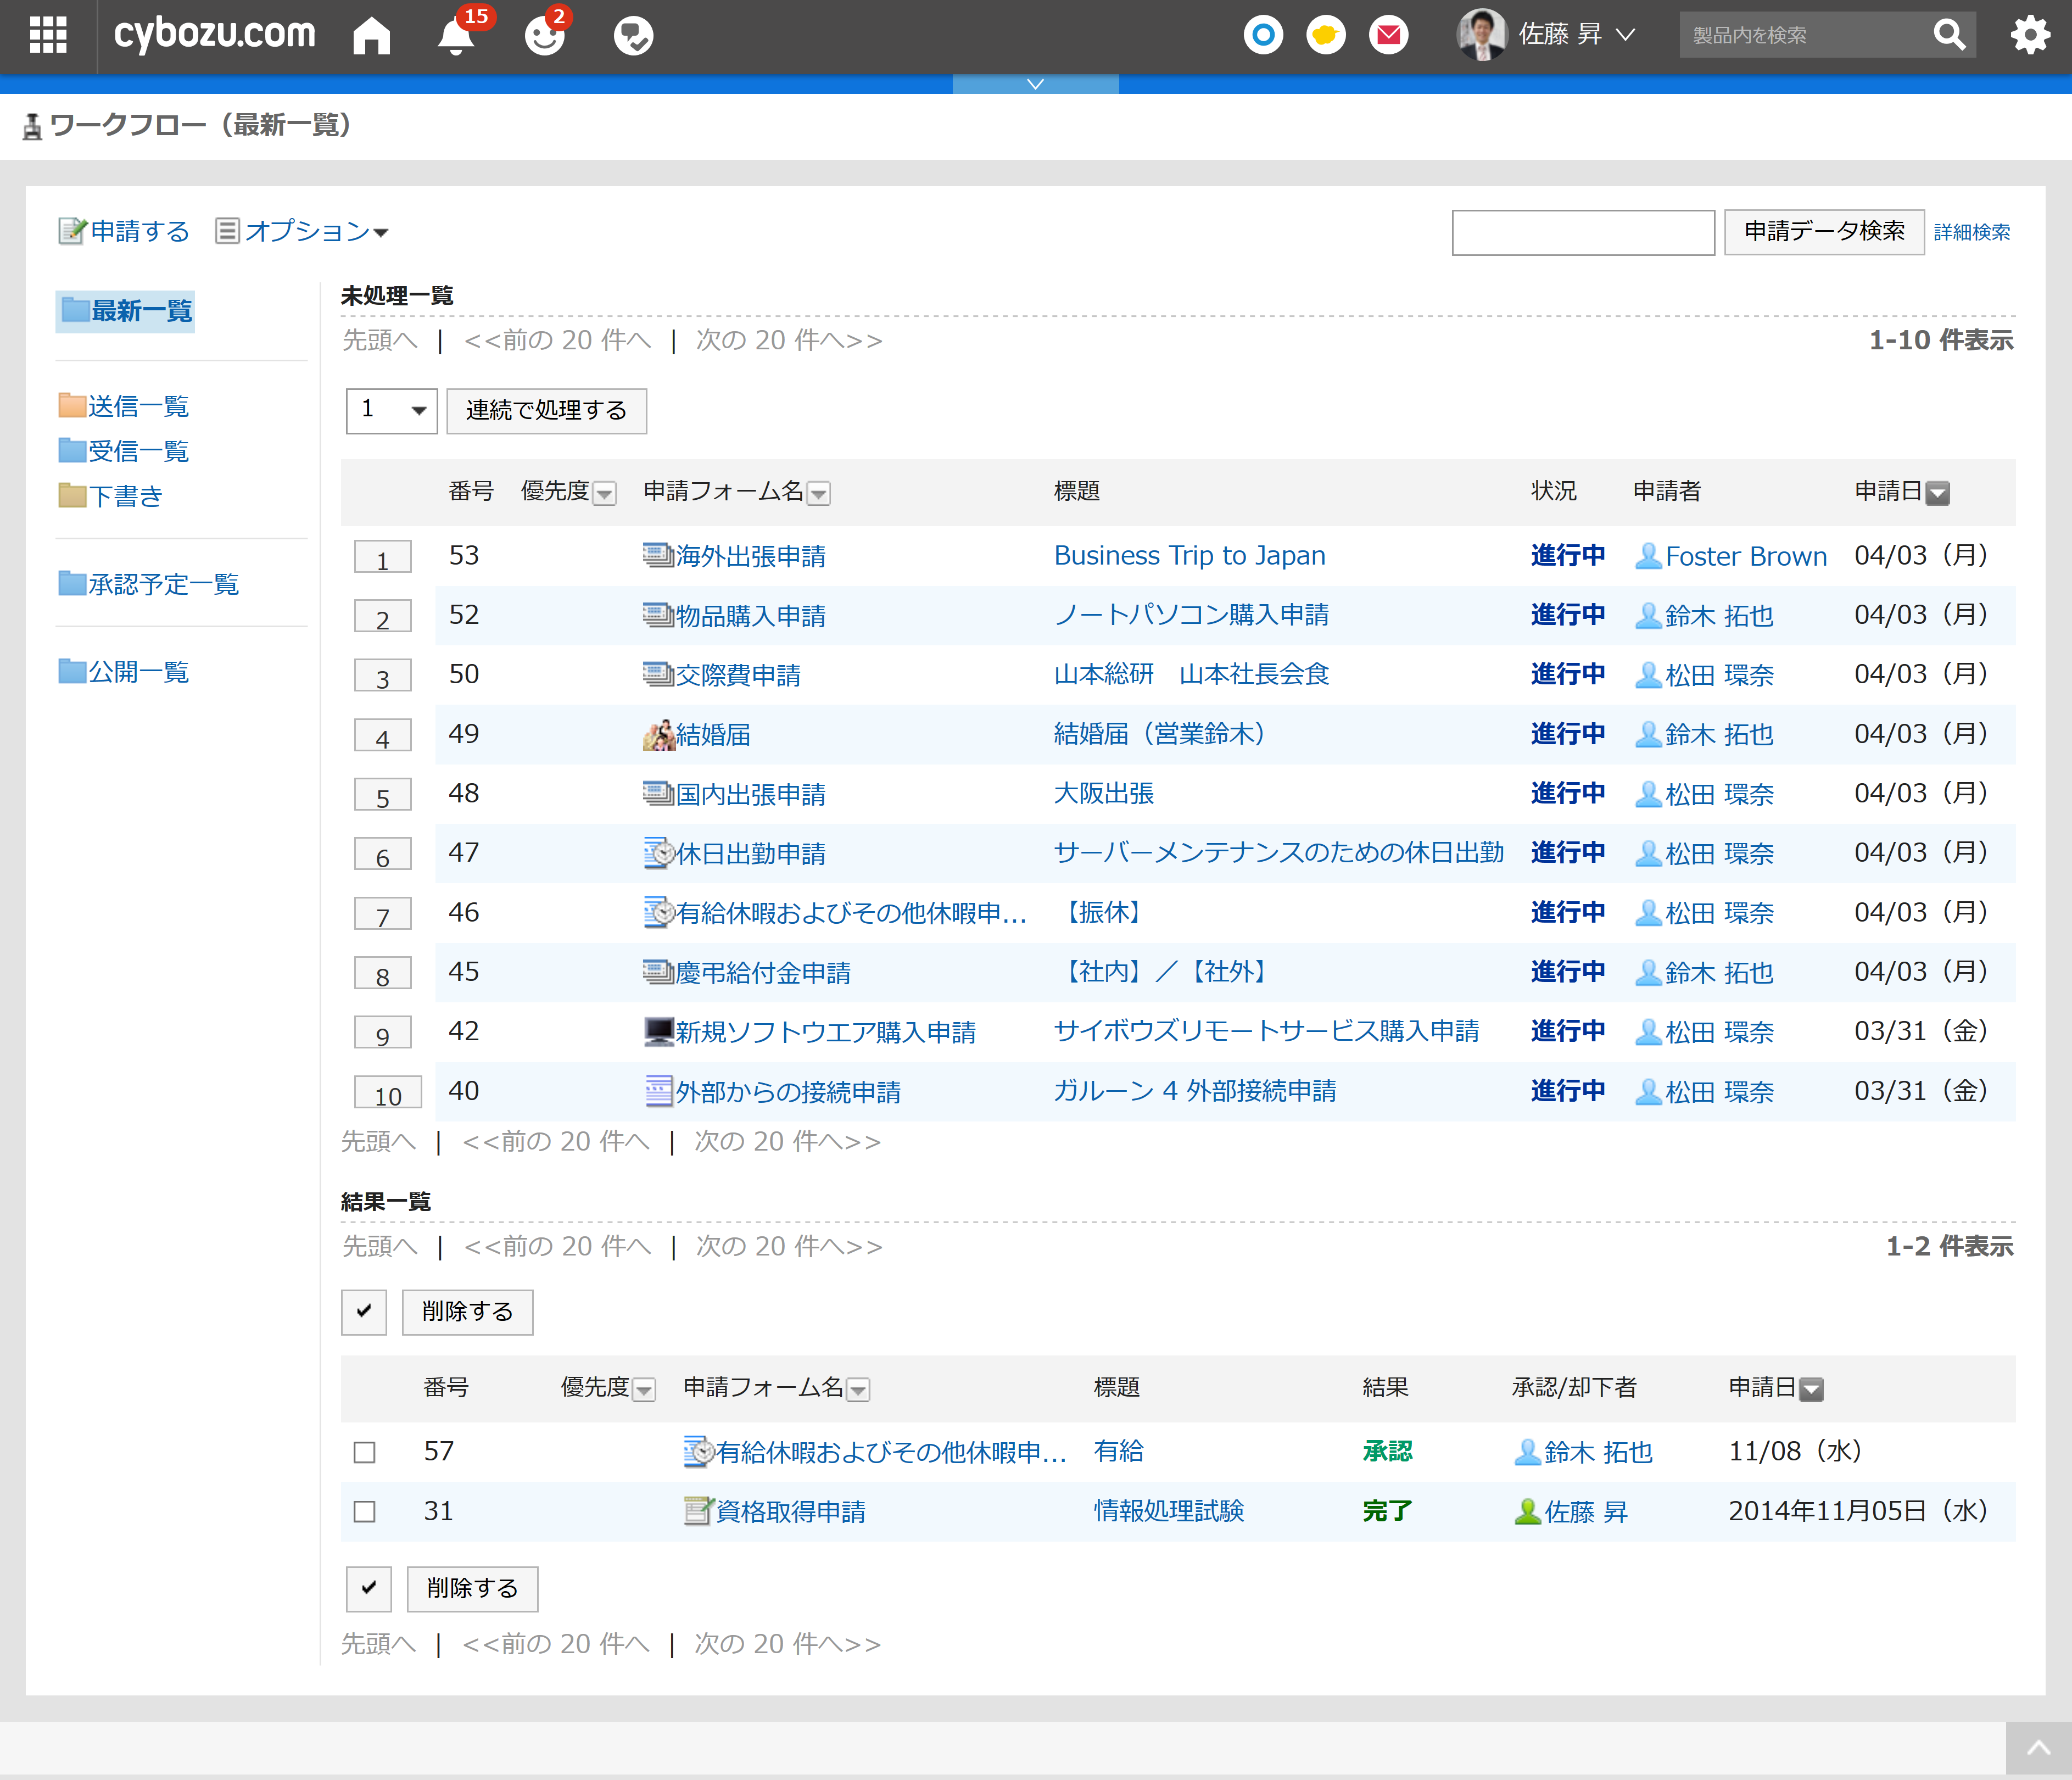Sort unprocessed list by 申請日 arrow

(1937, 493)
